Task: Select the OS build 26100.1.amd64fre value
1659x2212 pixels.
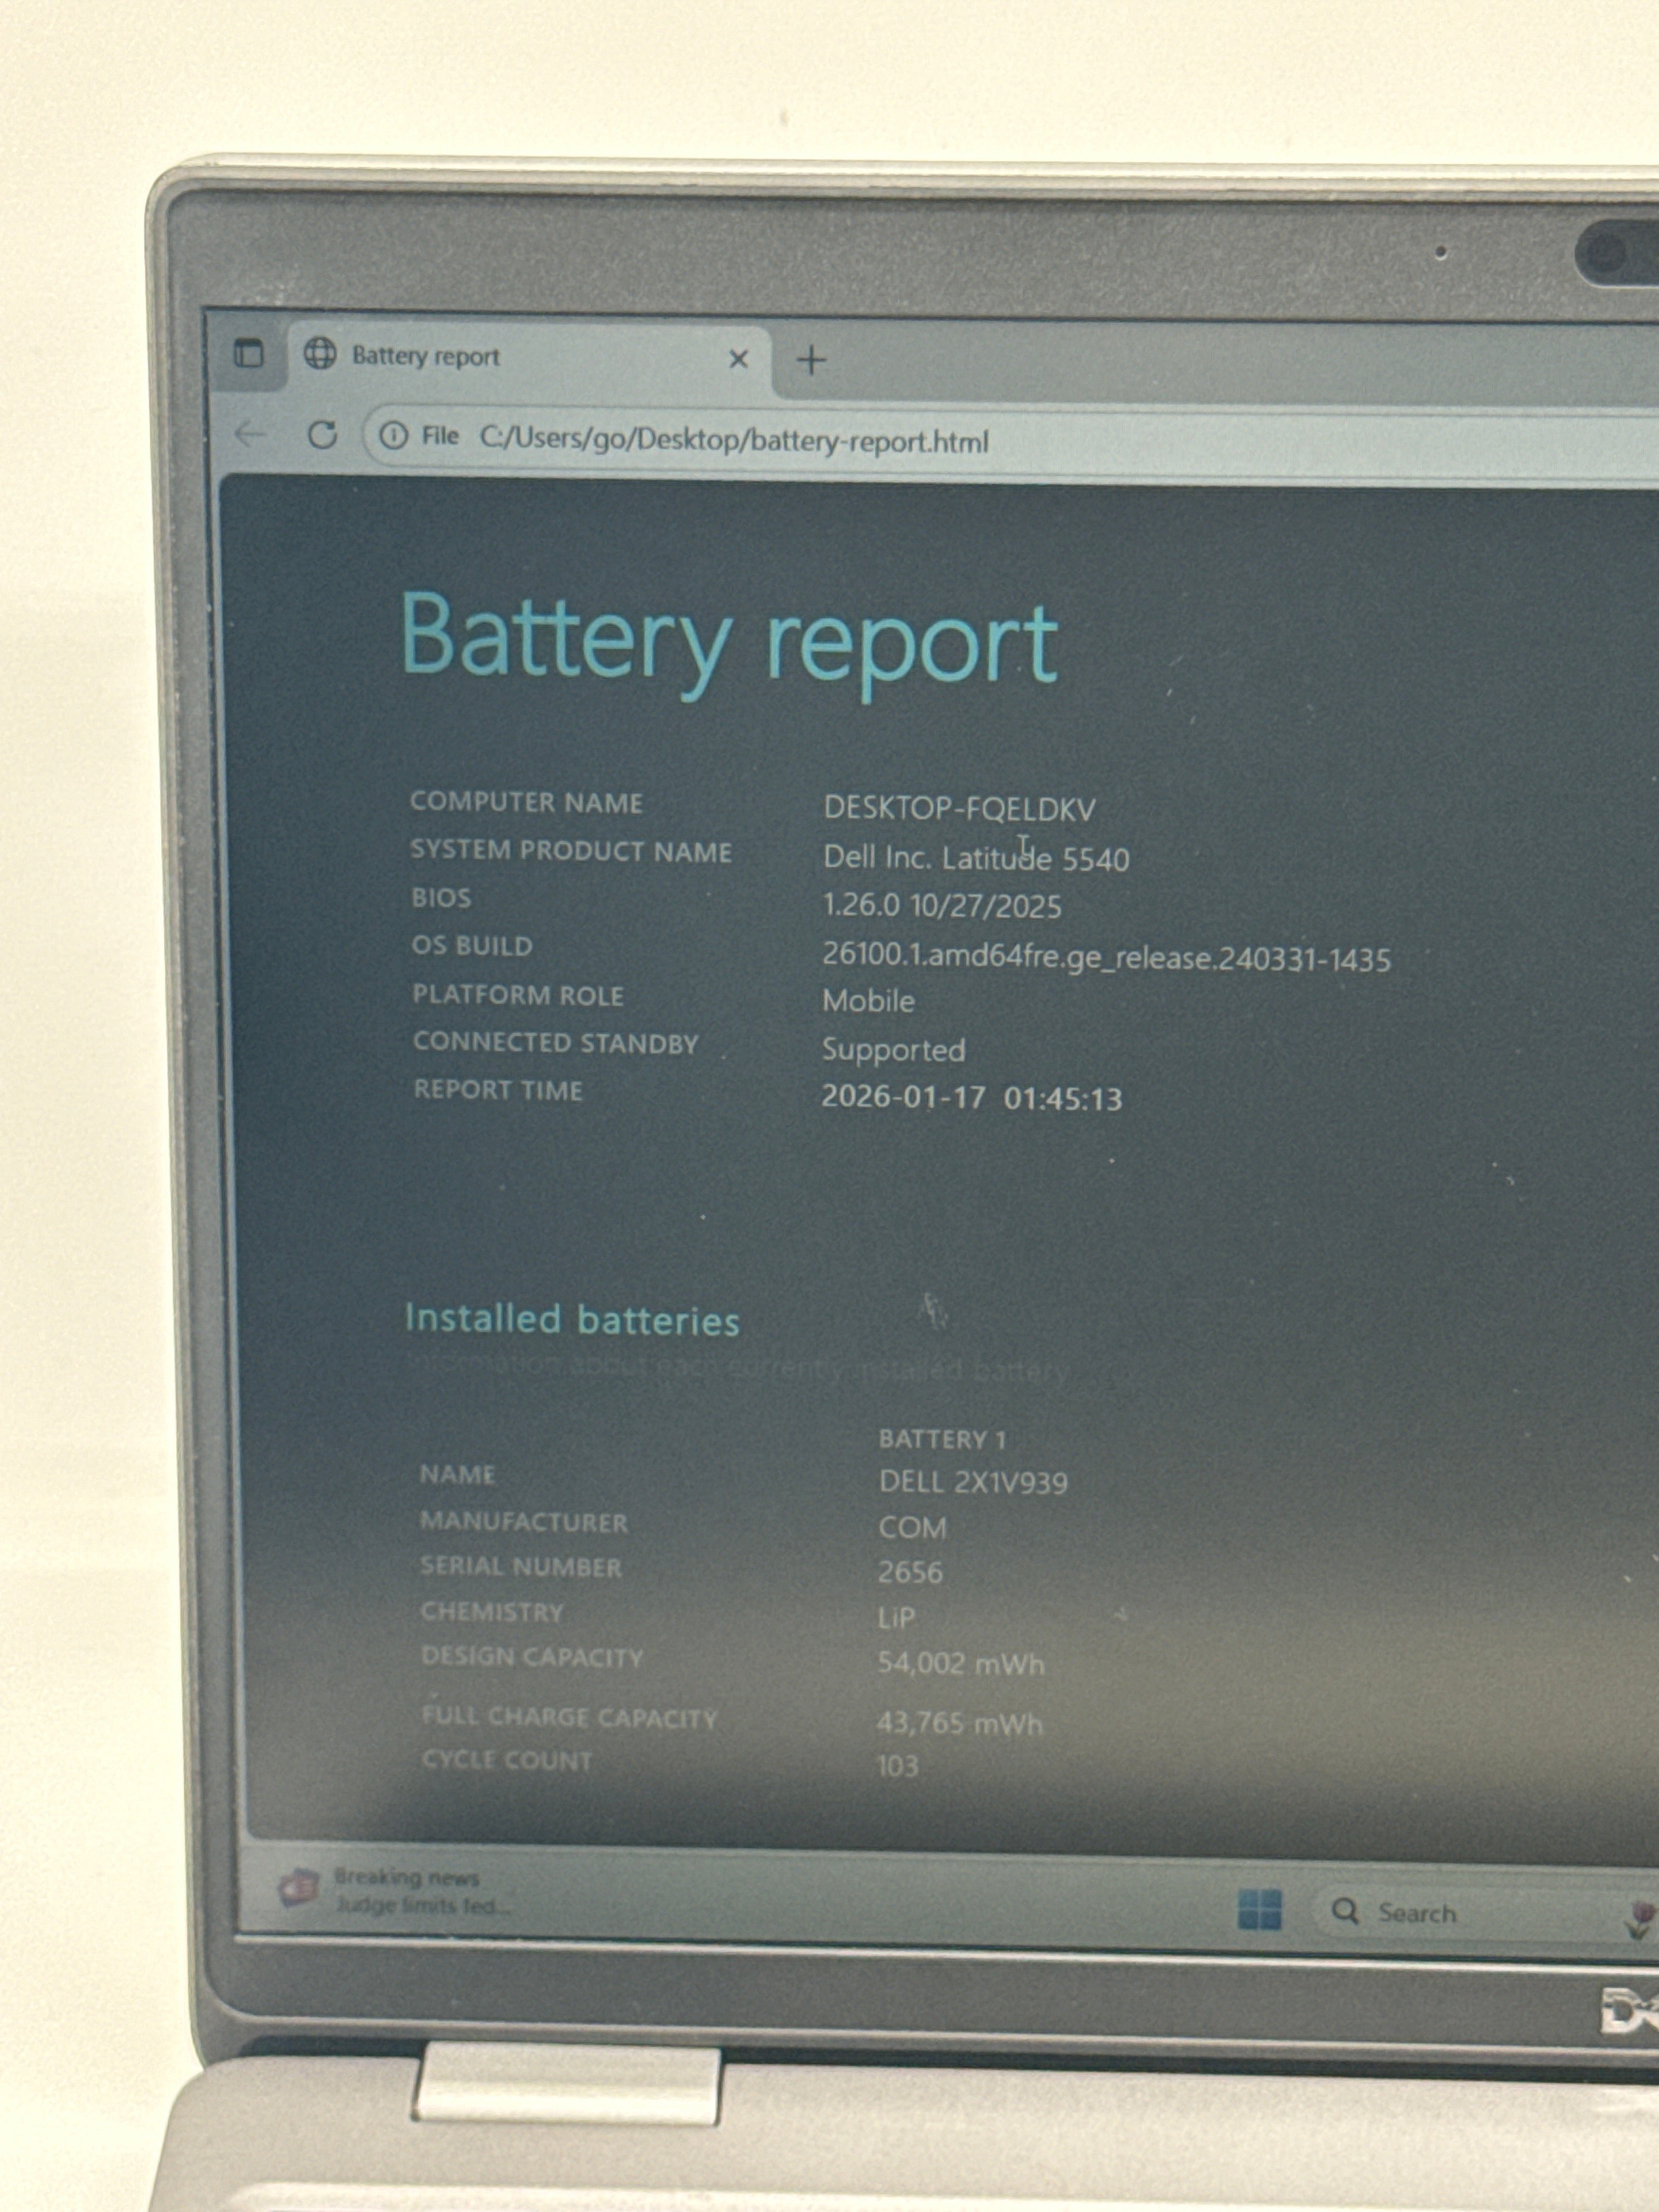Action: tap(1106, 958)
